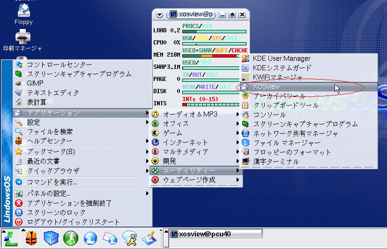
Task: Open the pencil notepad panel icon
Action: tap(149, 238)
